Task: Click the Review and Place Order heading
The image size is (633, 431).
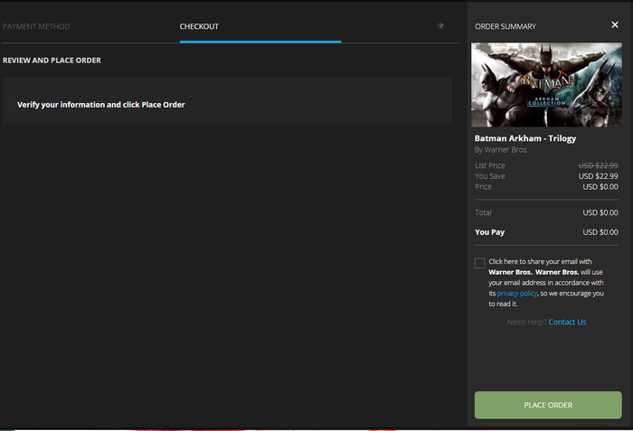Action: click(52, 61)
